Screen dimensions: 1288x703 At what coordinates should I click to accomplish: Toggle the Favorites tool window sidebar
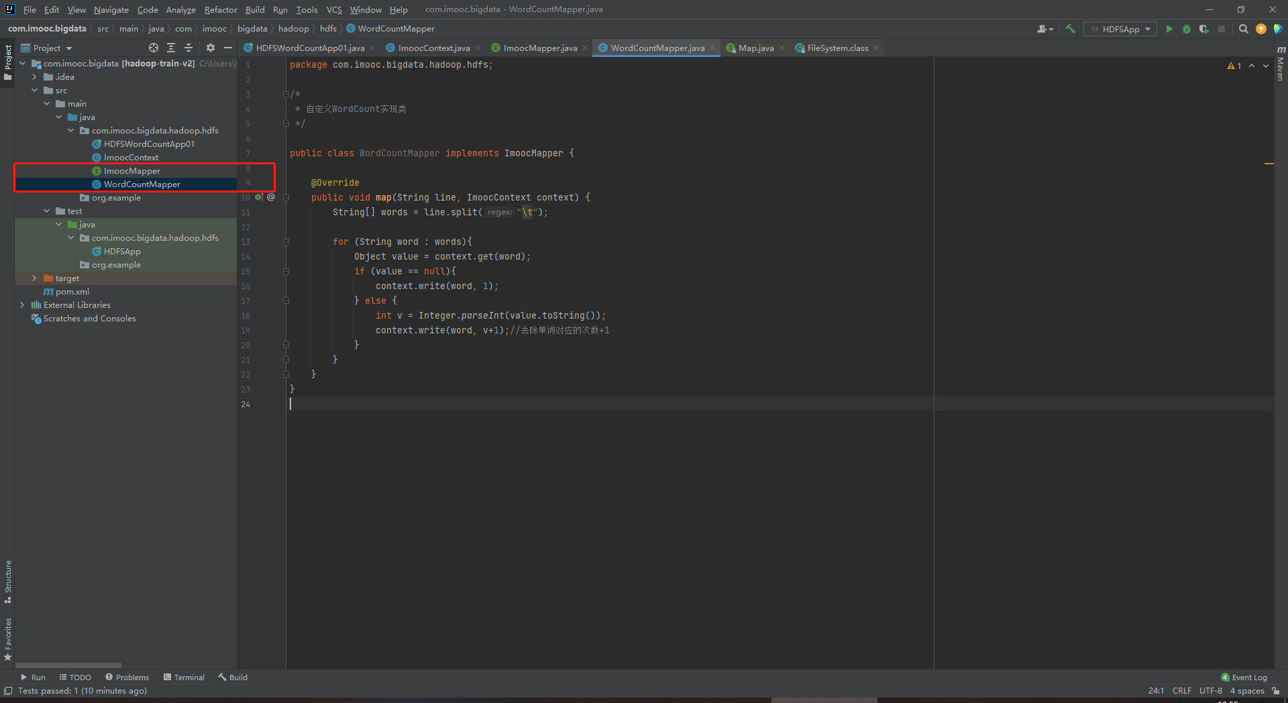8,639
